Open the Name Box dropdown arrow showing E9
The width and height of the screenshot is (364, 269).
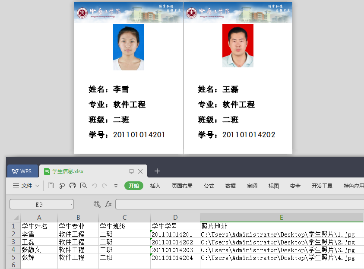click(71, 204)
